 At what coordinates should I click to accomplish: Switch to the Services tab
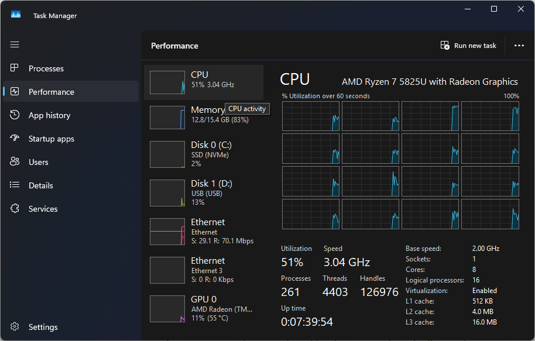[x=43, y=209]
